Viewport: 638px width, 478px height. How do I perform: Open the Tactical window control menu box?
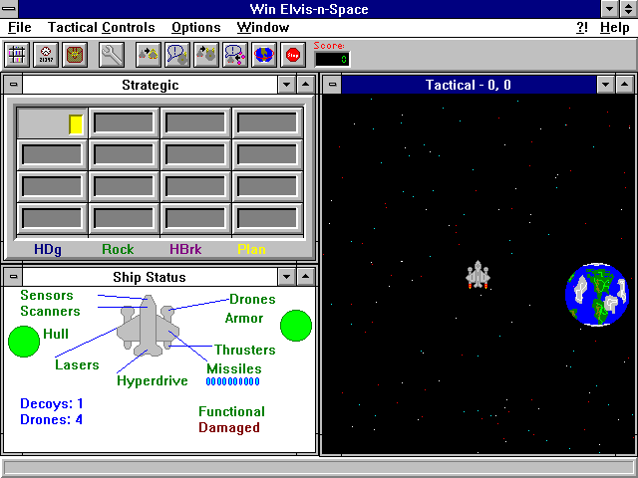(x=332, y=85)
